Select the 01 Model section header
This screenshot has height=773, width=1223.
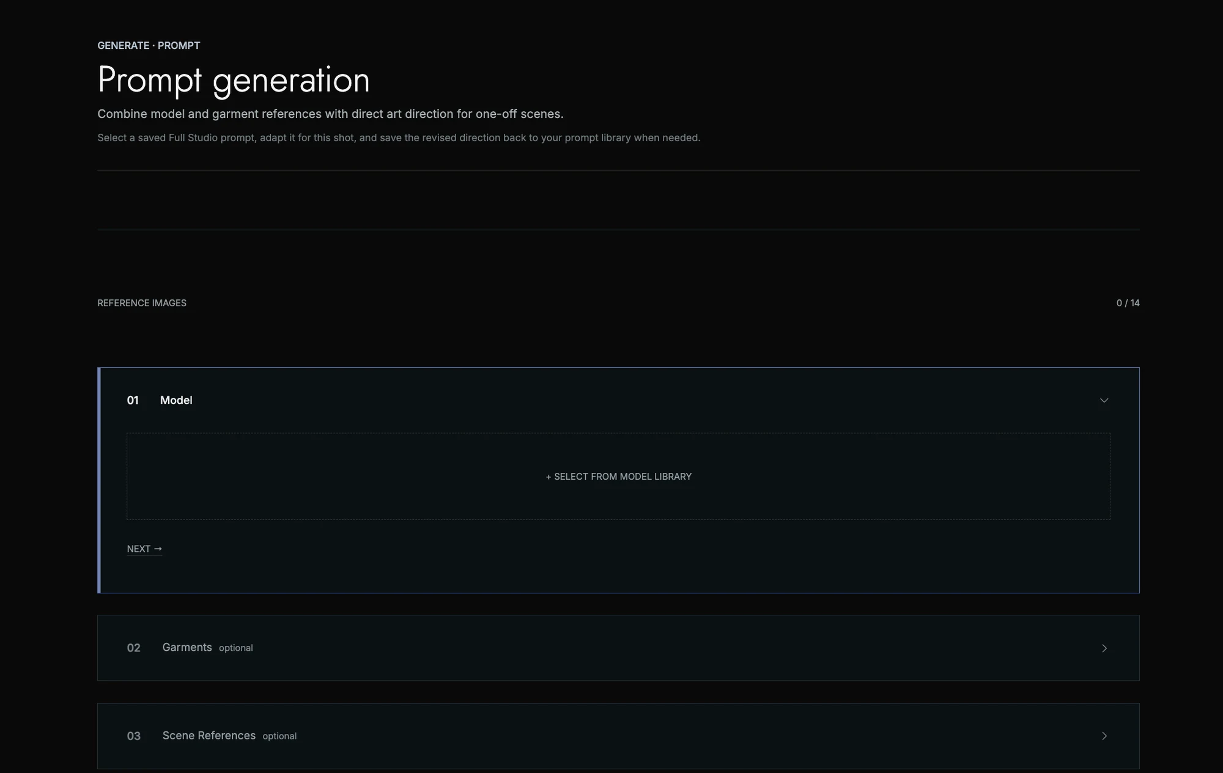[618, 400]
